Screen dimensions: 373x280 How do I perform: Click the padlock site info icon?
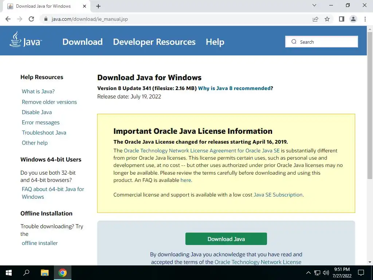click(46, 19)
